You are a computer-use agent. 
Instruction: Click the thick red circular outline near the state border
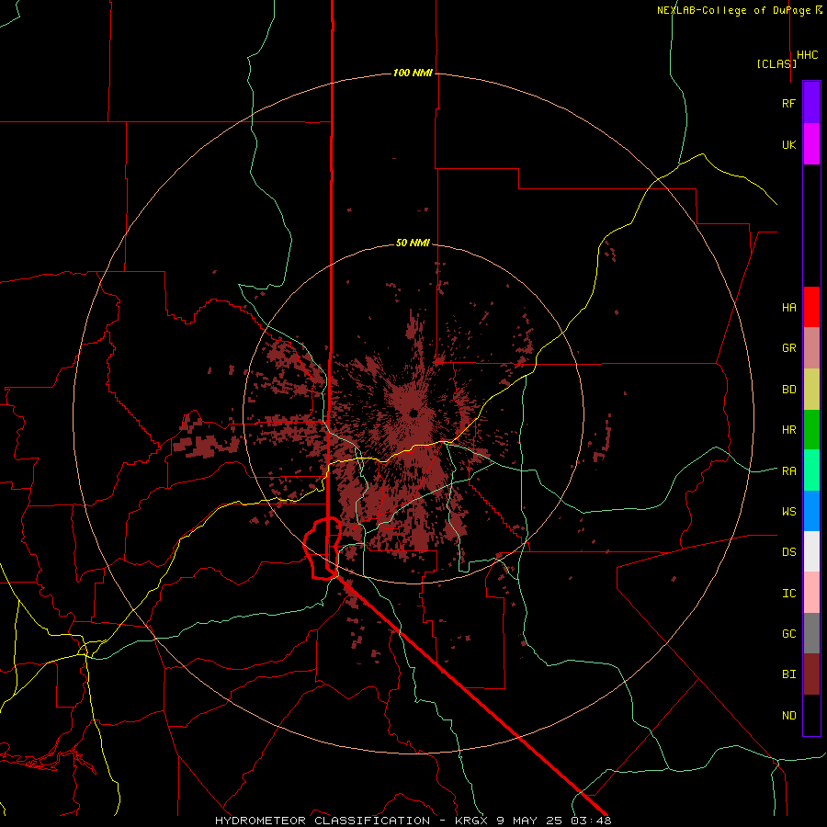[x=323, y=549]
